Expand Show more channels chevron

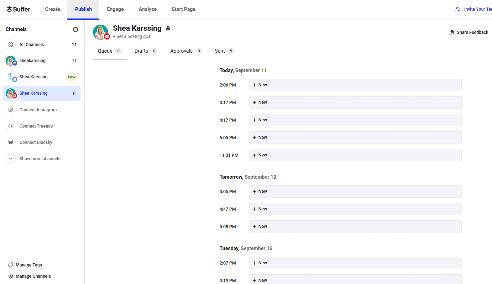tap(11, 159)
